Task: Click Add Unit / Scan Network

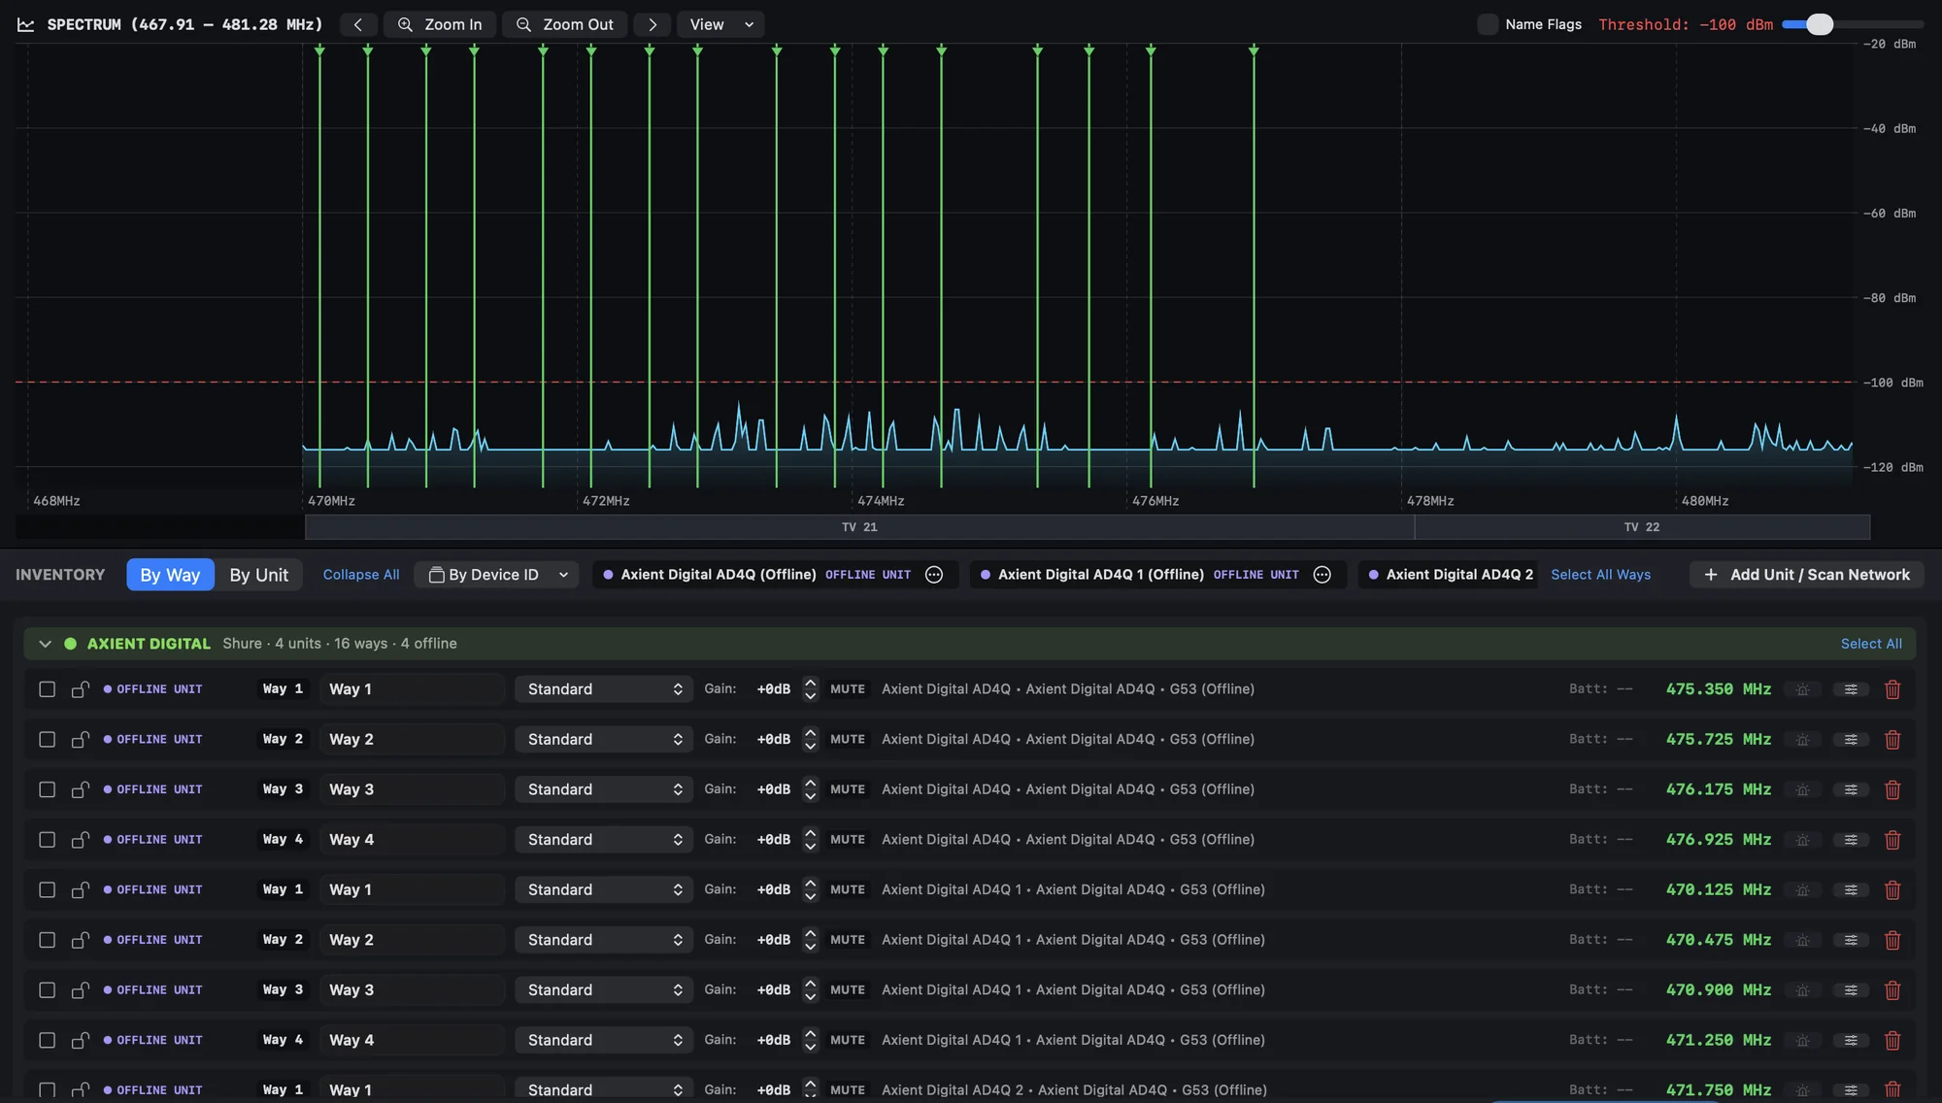Action: coord(1806,575)
